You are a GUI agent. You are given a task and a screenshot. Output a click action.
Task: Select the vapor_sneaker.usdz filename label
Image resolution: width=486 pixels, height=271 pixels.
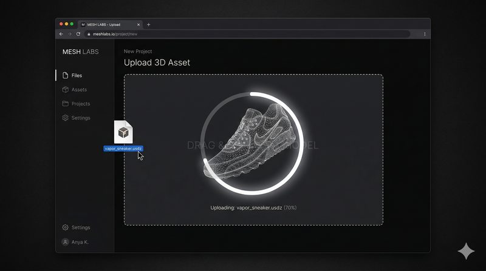(x=123, y=149)
